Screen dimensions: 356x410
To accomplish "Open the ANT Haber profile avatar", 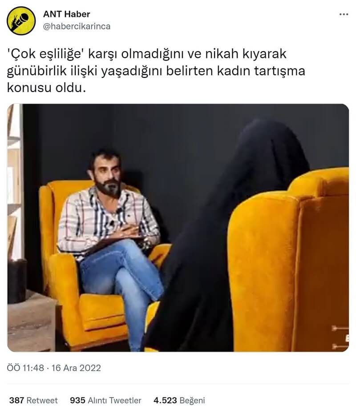I will coord(21,20).
